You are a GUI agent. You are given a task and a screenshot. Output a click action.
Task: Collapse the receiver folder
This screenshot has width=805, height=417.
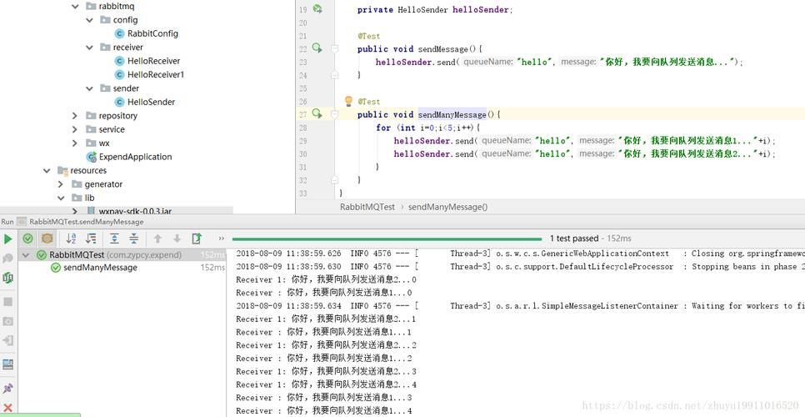89,48
